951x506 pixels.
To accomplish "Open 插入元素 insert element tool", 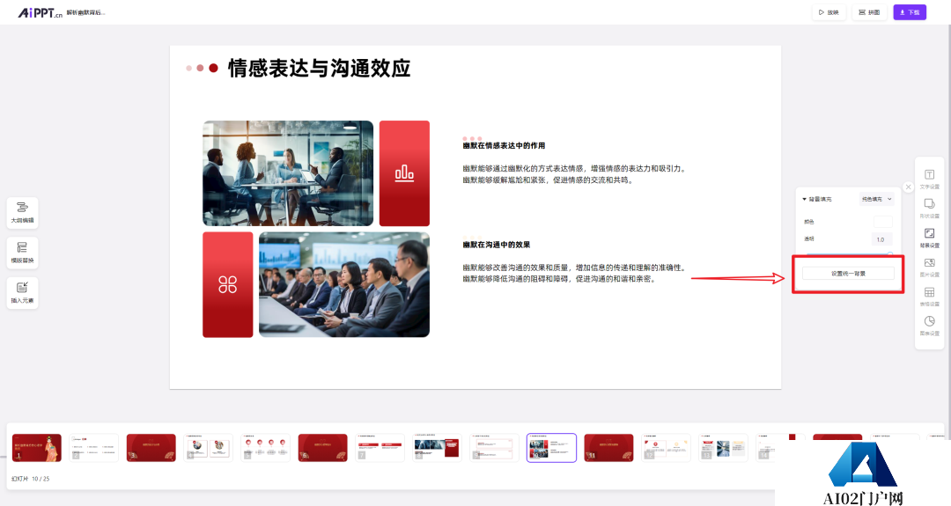I will [x=22, y=293].
